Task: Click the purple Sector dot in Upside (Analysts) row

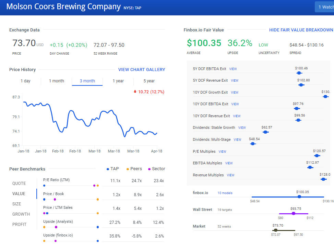Action: [56, 227]
